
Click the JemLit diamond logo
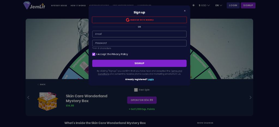[27, 5]
